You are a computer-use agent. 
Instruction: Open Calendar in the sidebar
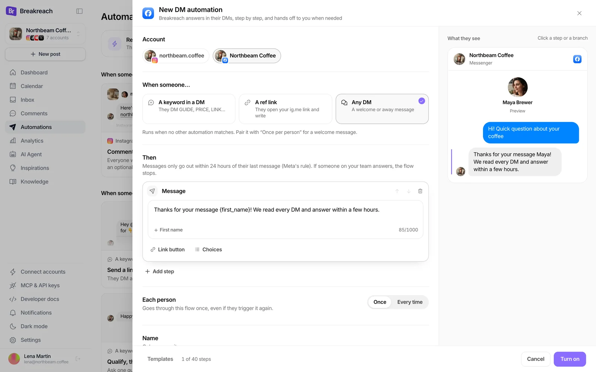click(x=45, y=86)
